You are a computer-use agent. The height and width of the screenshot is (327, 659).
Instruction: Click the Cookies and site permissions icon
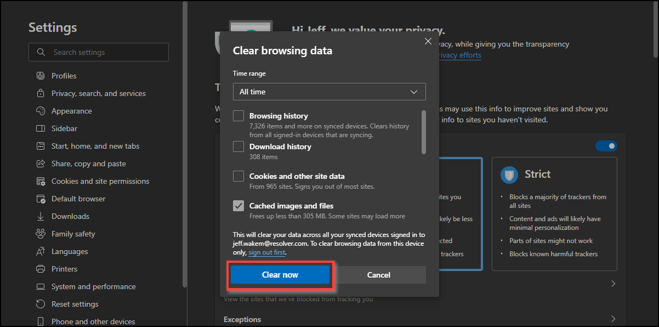pos(40,181)
